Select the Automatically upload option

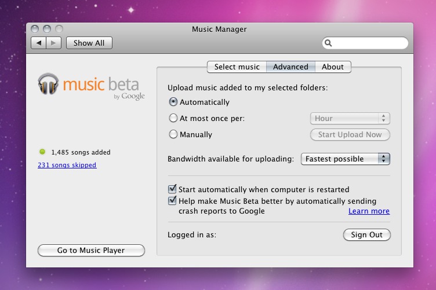tap(173, 102)
